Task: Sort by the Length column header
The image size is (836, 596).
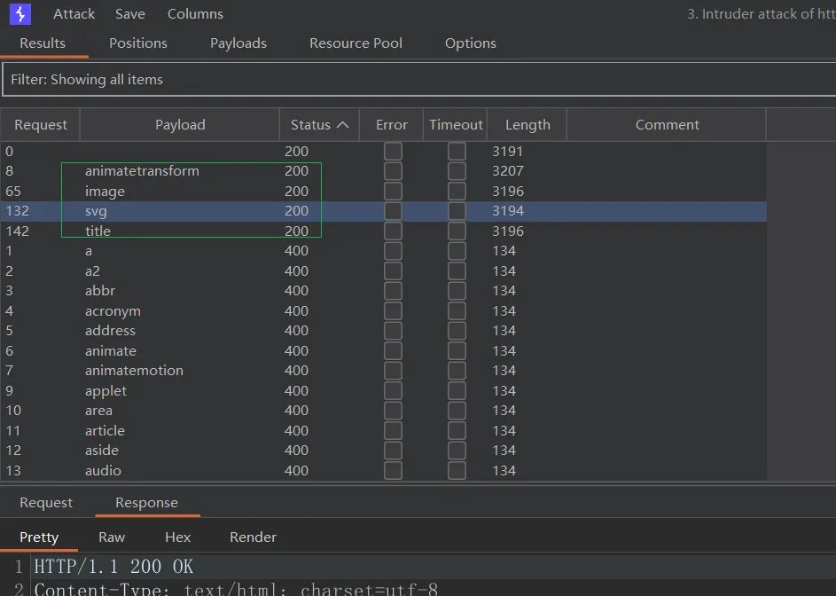Action: click(527, 125)
